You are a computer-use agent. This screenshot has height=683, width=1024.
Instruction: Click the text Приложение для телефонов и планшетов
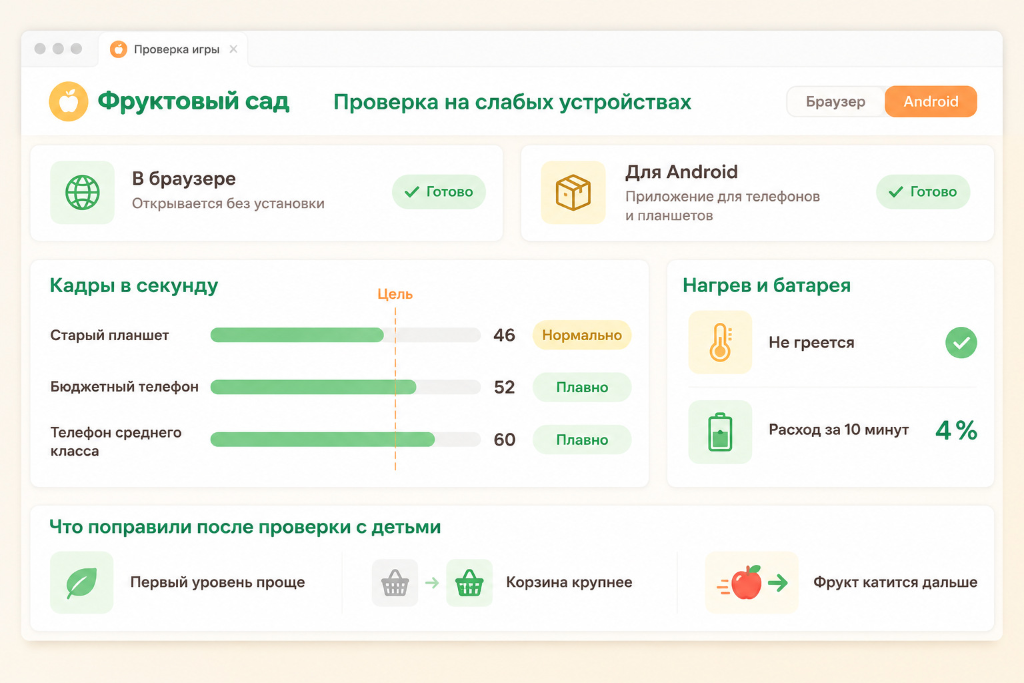coord(723,206)
